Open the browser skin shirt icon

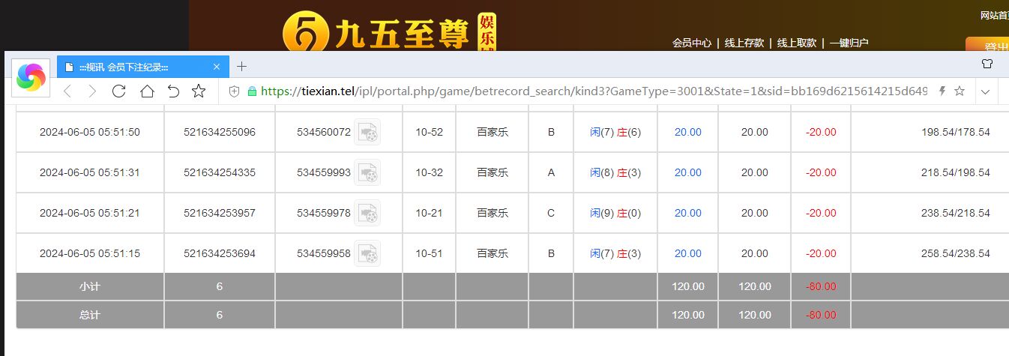(987, 64)
